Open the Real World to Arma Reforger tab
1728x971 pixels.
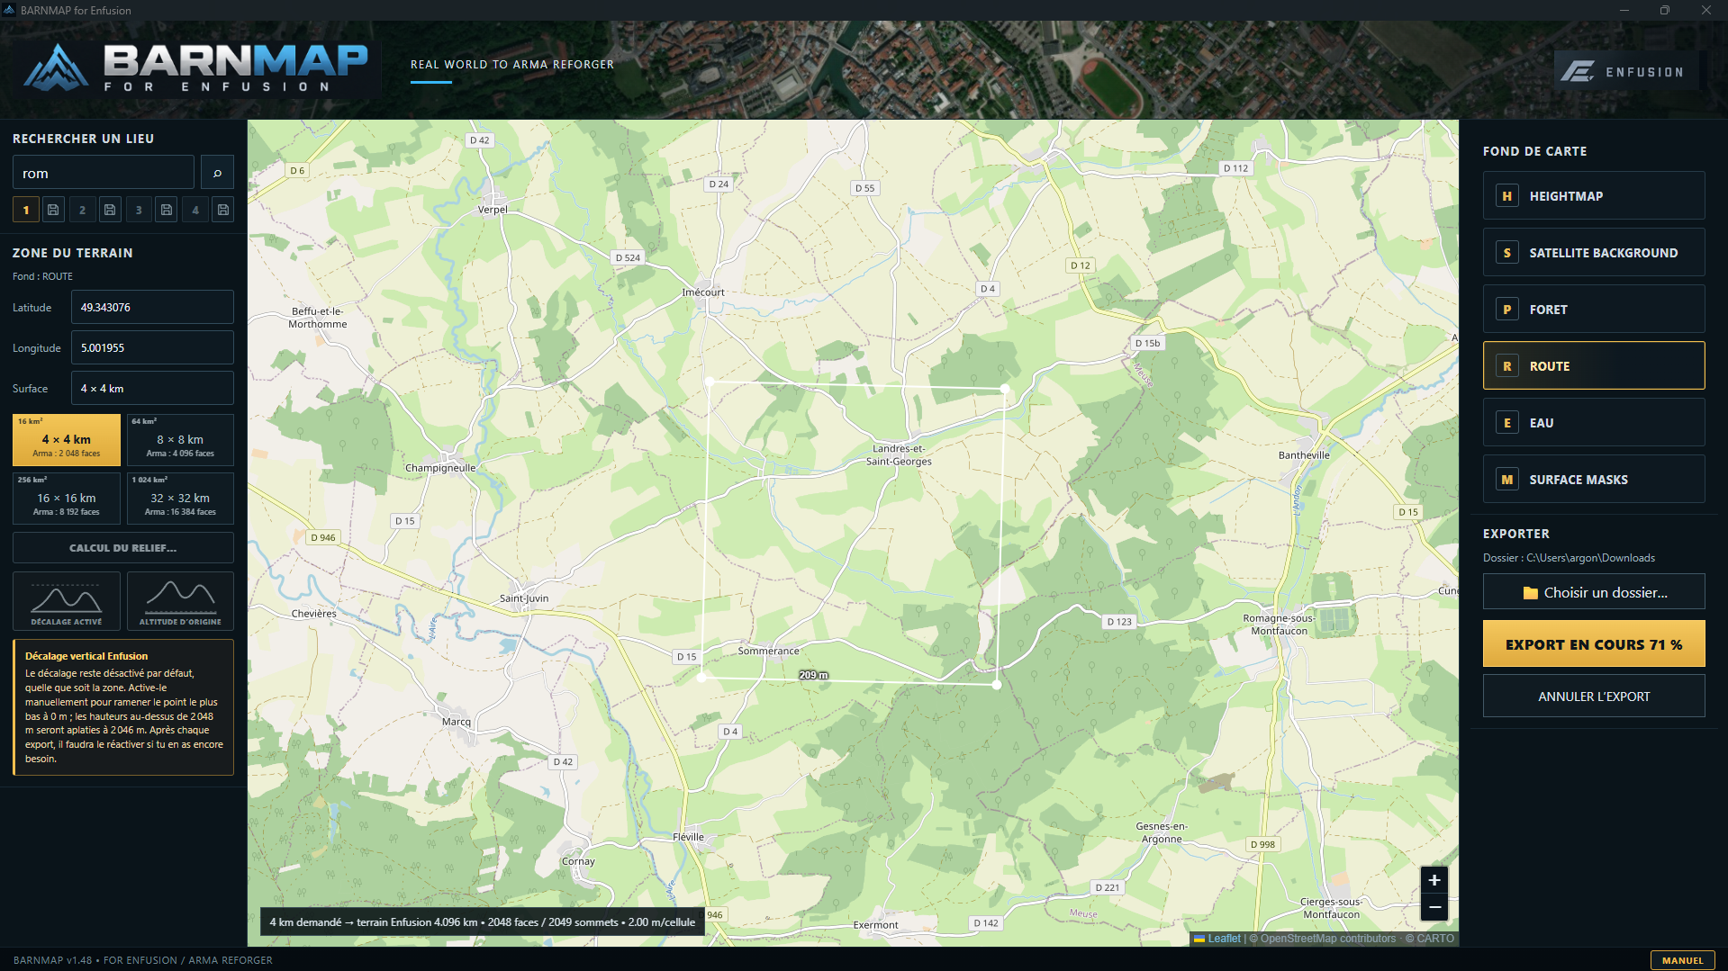click(x=512, y=65)
